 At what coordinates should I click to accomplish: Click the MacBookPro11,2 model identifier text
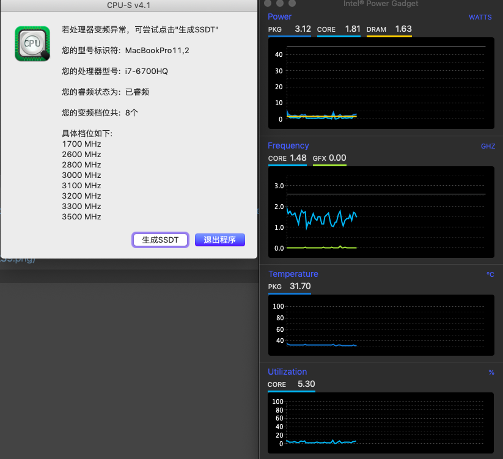coord(157,51)
